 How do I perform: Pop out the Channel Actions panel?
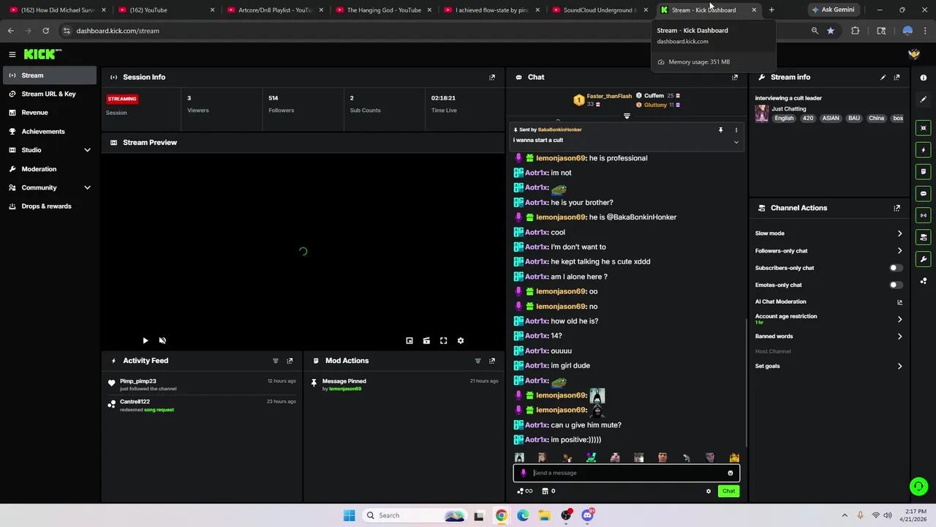pos(897,208)
